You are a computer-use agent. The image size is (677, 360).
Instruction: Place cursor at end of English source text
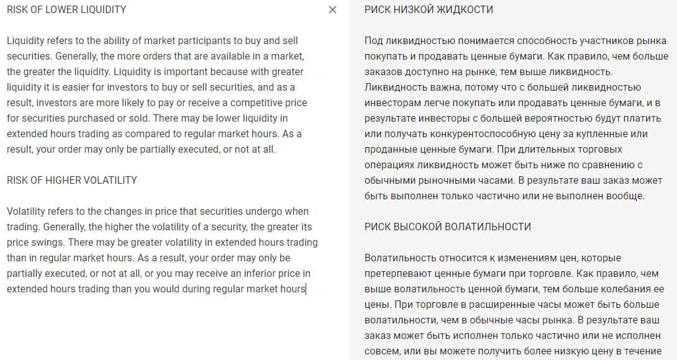coord(306,289)
